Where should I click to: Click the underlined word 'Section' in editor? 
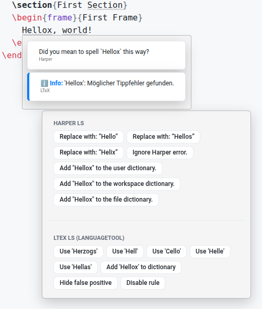[105, 5]
